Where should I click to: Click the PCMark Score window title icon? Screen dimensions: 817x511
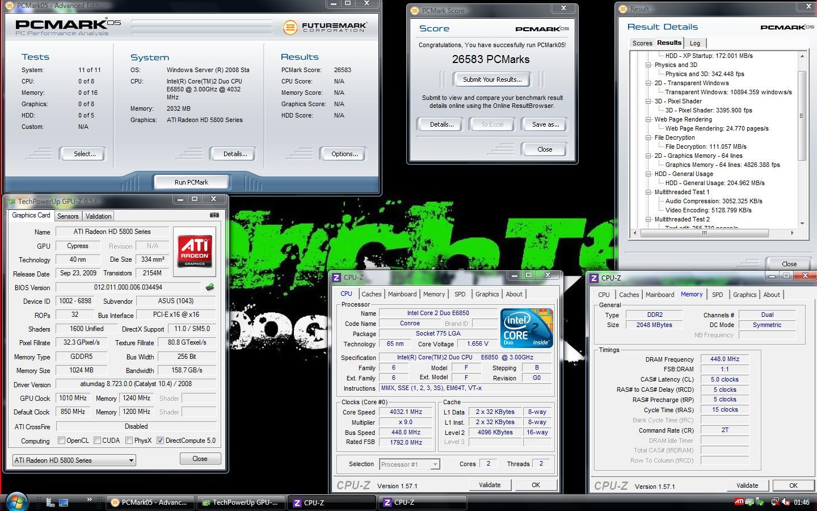414,10
